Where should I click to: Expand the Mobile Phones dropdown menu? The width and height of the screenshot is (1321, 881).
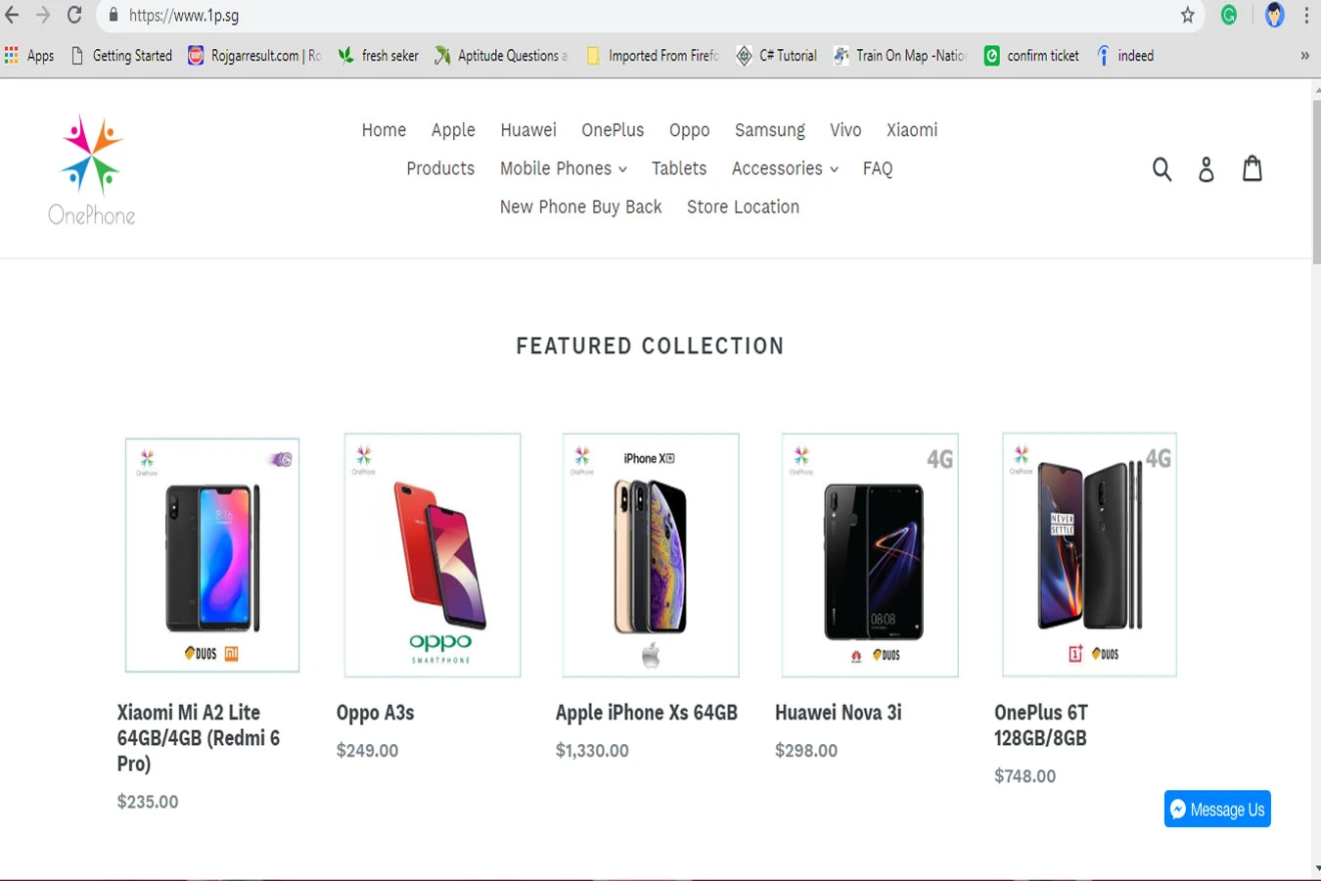(563, 168)
